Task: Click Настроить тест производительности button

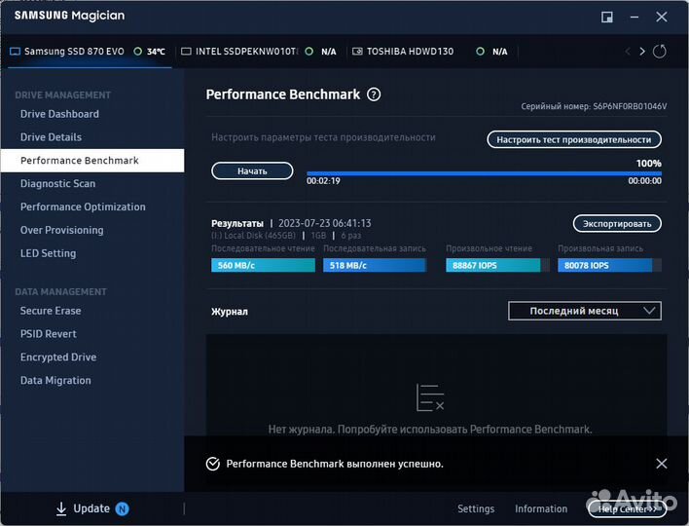Action: (x=574, y=139)
